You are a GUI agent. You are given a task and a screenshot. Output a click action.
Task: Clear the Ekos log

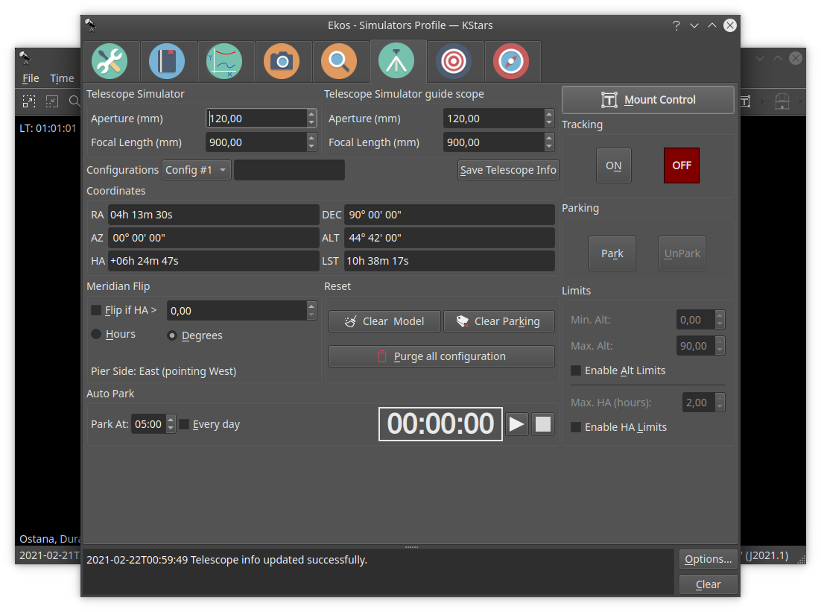[708, 584]
